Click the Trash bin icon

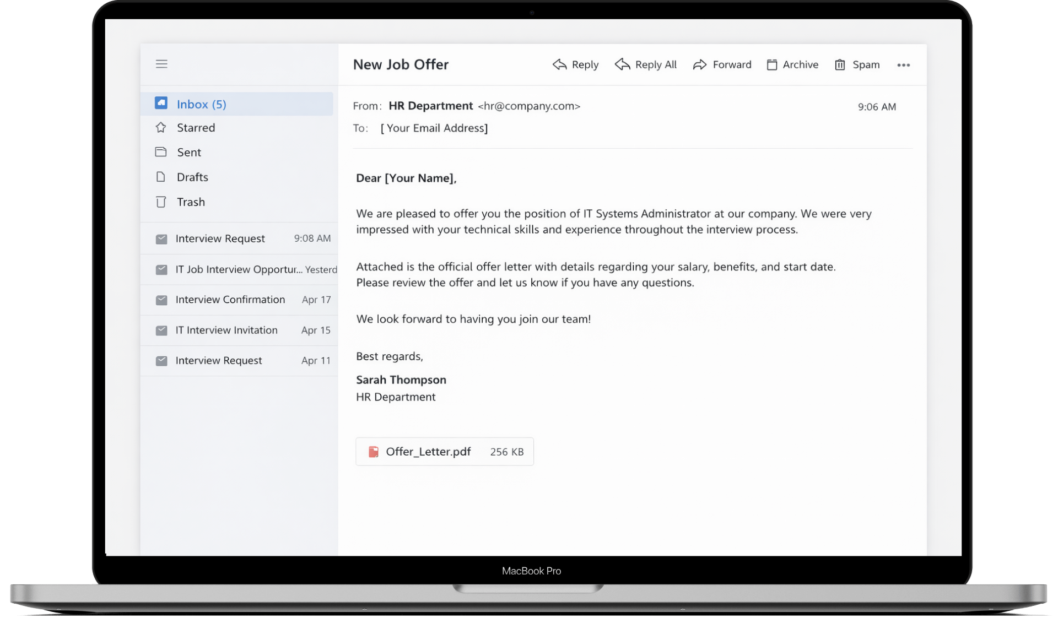point(160,202)
